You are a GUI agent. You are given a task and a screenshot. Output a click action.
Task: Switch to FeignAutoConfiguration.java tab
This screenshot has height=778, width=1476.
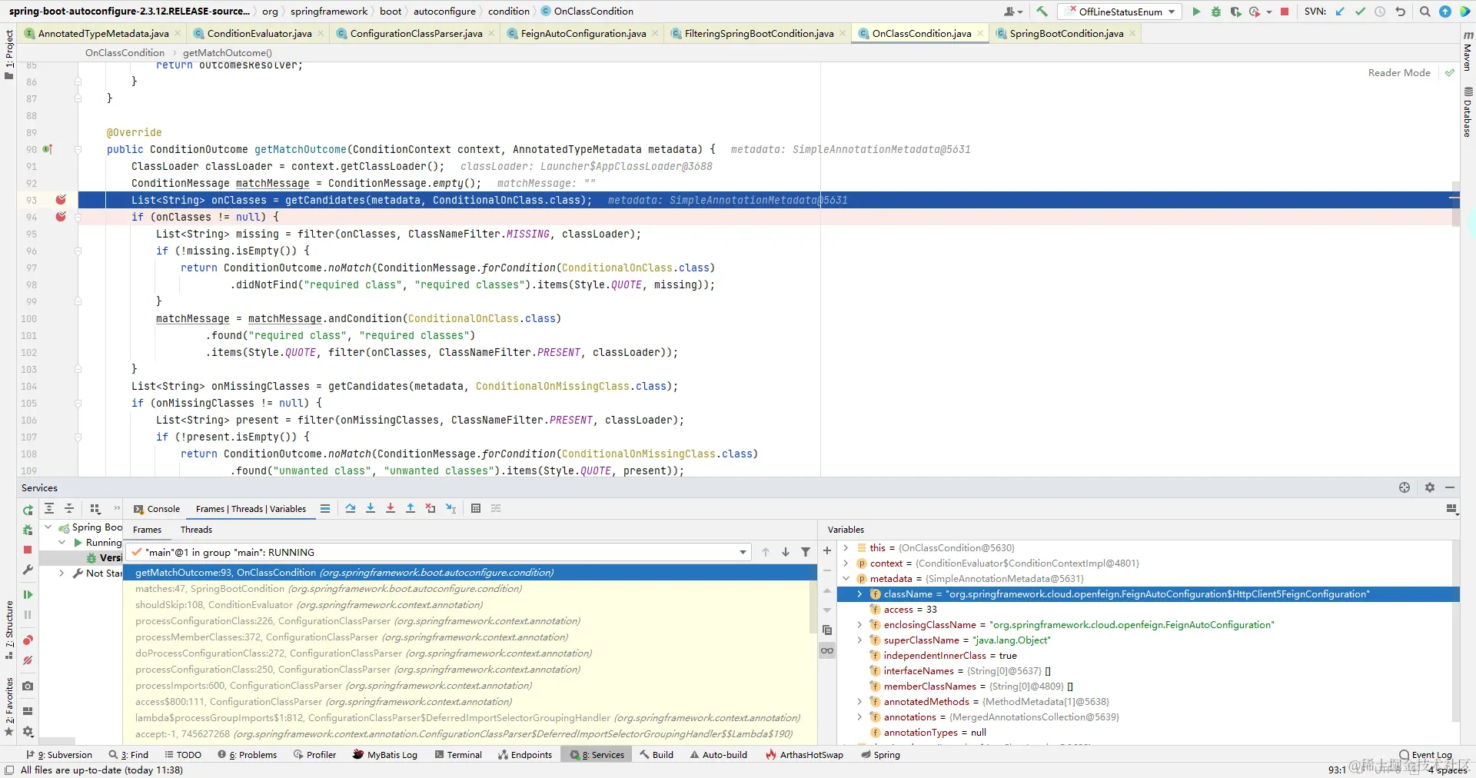(583, 34)
